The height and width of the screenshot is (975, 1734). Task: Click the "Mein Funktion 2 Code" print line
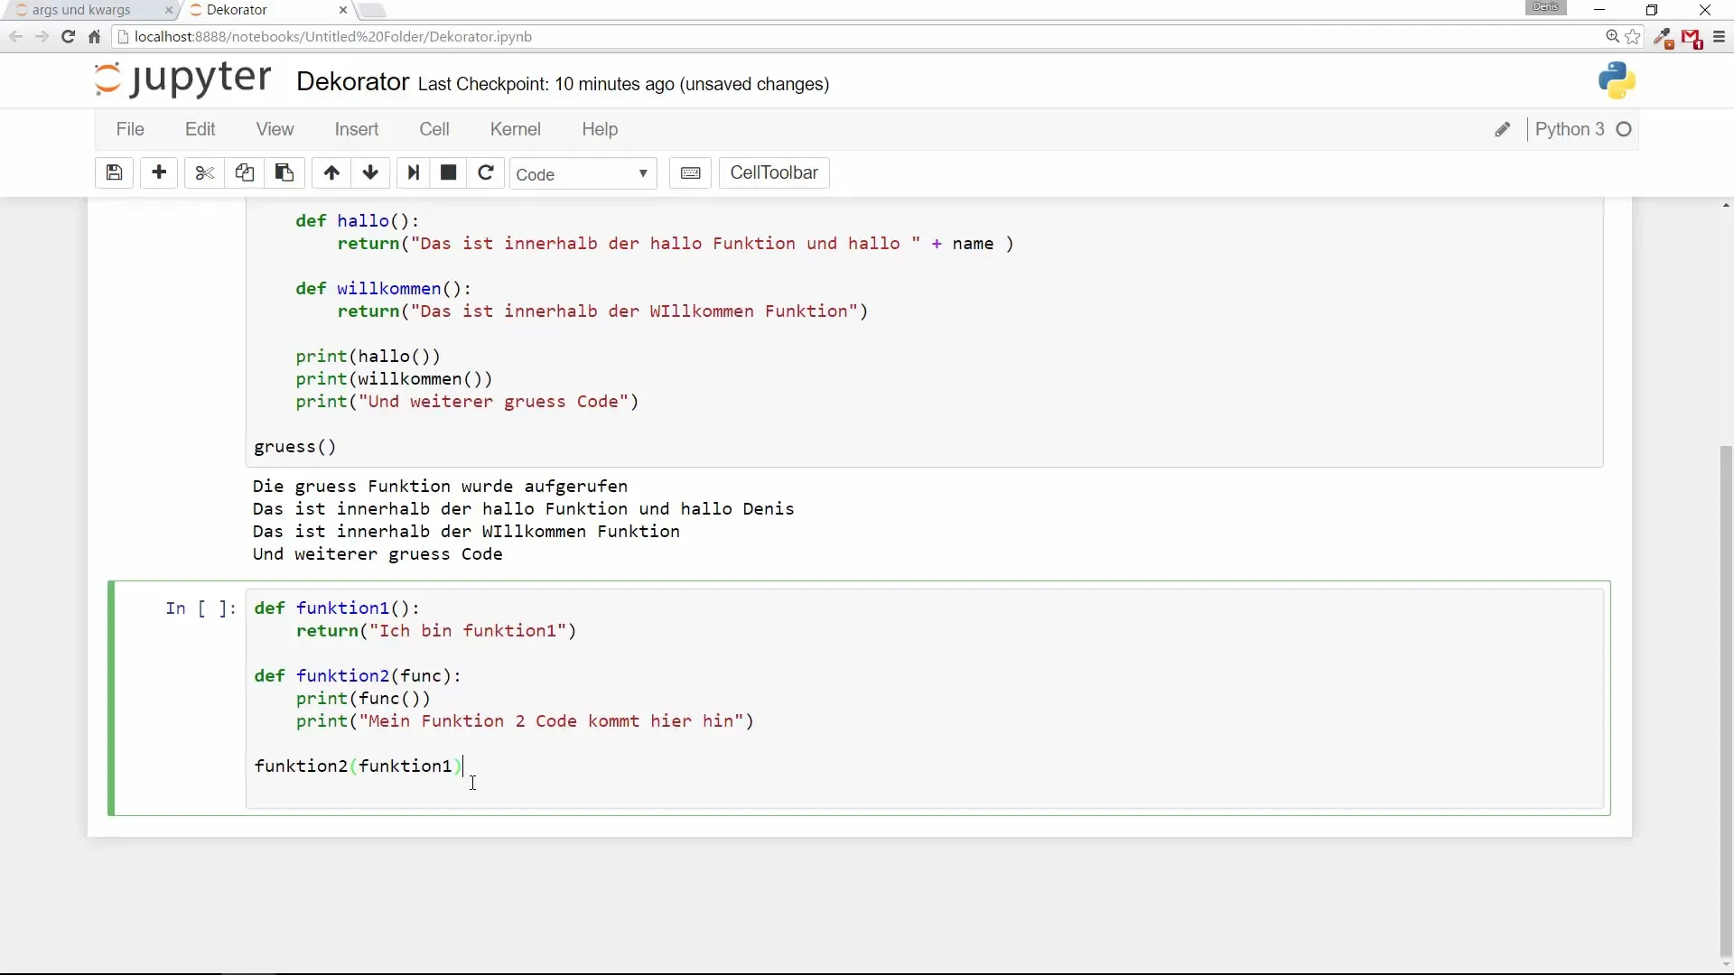525,721
